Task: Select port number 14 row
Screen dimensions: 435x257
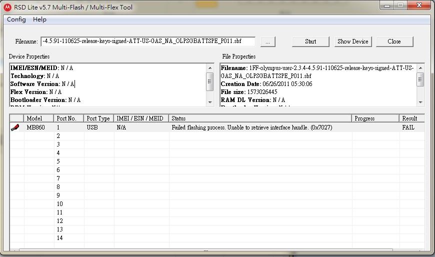Action: click(x=217, y=238)
